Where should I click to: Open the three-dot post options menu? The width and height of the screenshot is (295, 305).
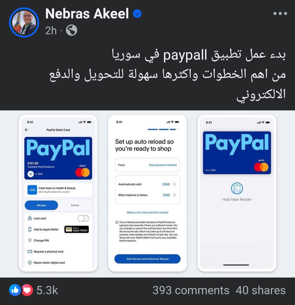tap(280, 13)
